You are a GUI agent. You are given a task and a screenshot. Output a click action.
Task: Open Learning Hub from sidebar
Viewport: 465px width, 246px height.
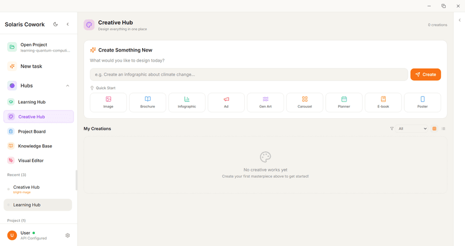pos(31,102)
